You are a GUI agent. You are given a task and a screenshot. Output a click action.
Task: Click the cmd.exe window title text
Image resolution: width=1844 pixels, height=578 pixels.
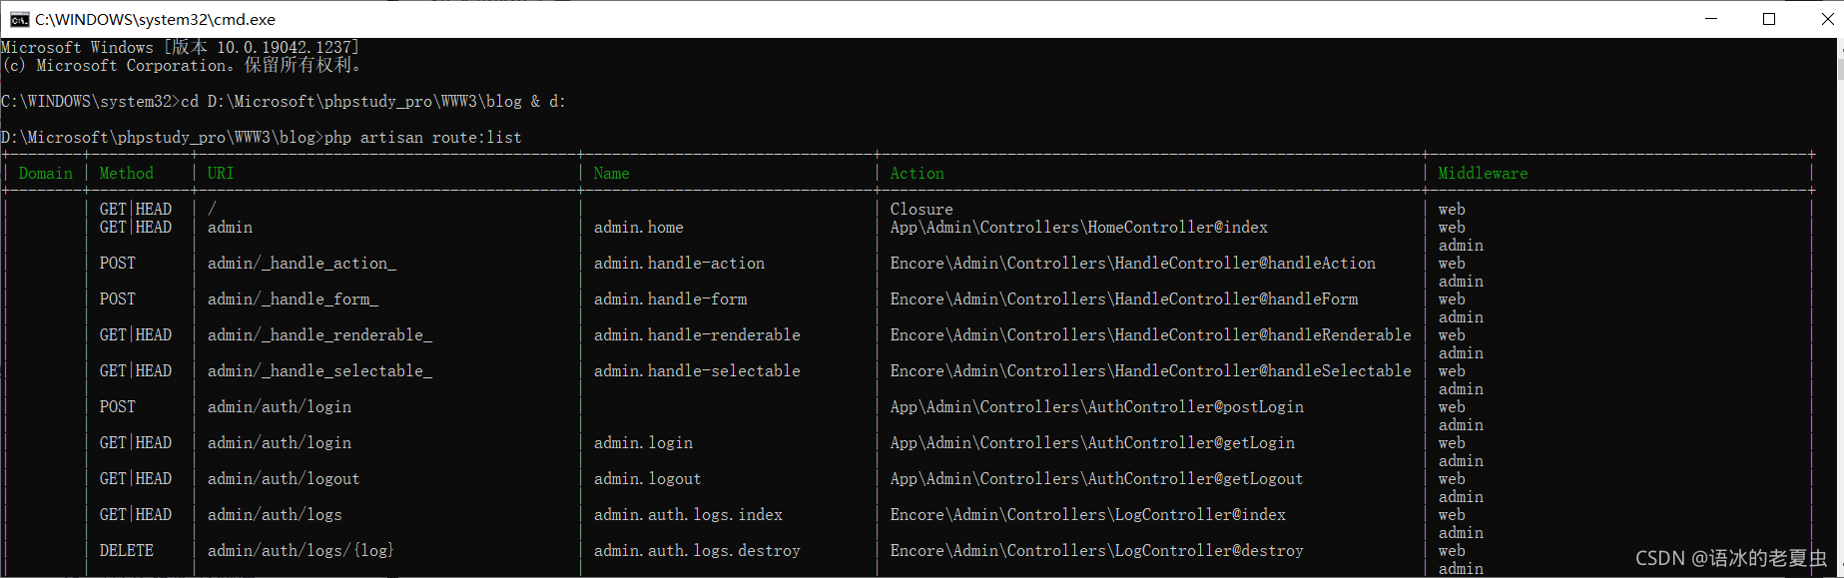coord(155,20)
